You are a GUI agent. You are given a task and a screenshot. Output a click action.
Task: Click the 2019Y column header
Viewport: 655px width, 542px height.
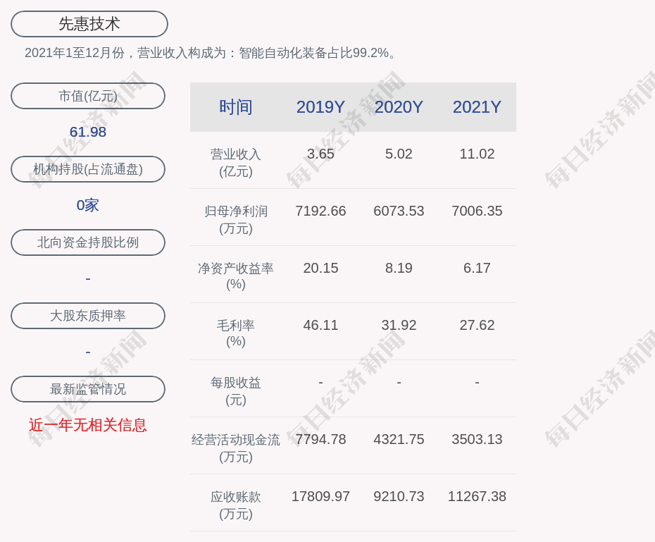320,107
